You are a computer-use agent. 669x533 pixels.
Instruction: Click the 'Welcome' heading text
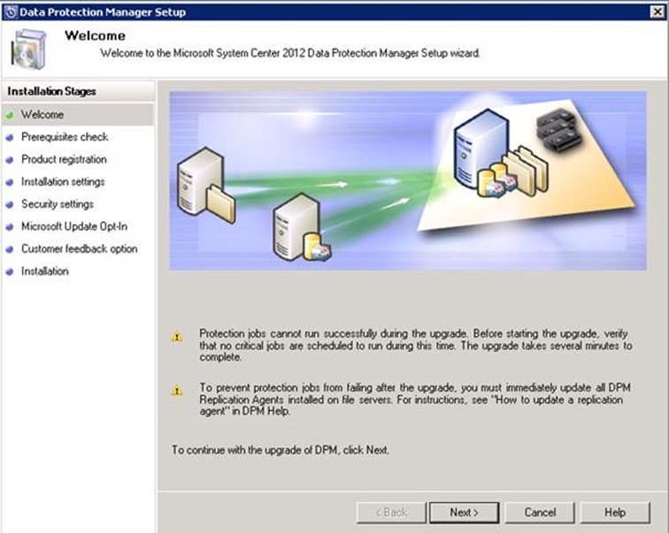coord(96,35)
